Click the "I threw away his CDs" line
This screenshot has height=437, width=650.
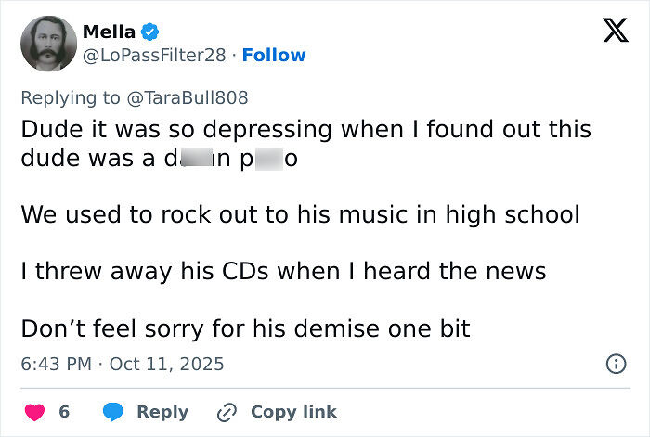(x=283, y=271)
